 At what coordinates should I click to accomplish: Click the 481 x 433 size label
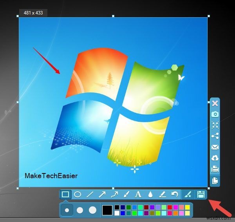(x=33, y=13)
